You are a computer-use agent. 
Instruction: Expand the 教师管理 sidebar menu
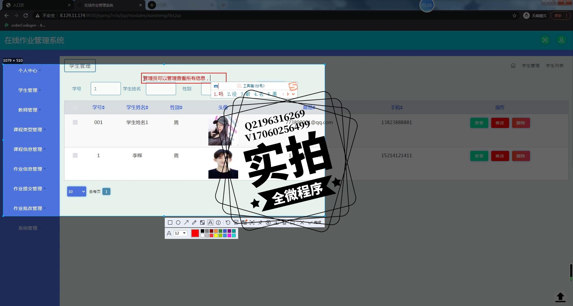pyautogui.click(x=30, y=110)
